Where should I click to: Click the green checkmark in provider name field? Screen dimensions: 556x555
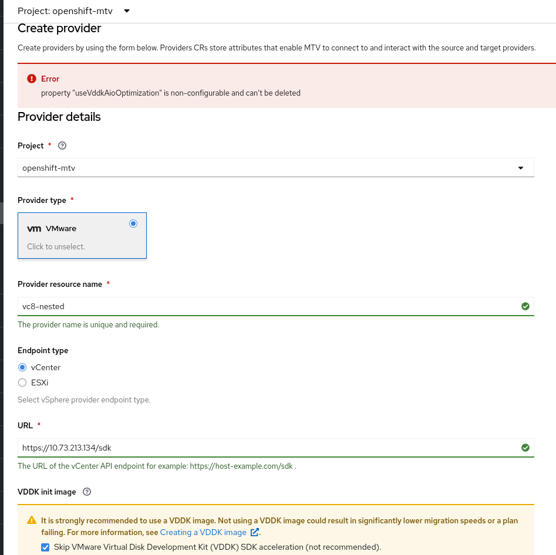click(x=525, y=306)
